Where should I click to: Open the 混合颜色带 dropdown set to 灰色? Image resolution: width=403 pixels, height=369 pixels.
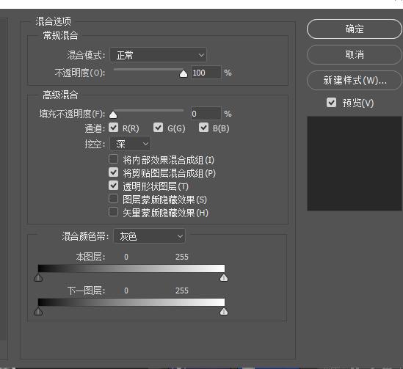click(149, 236)
